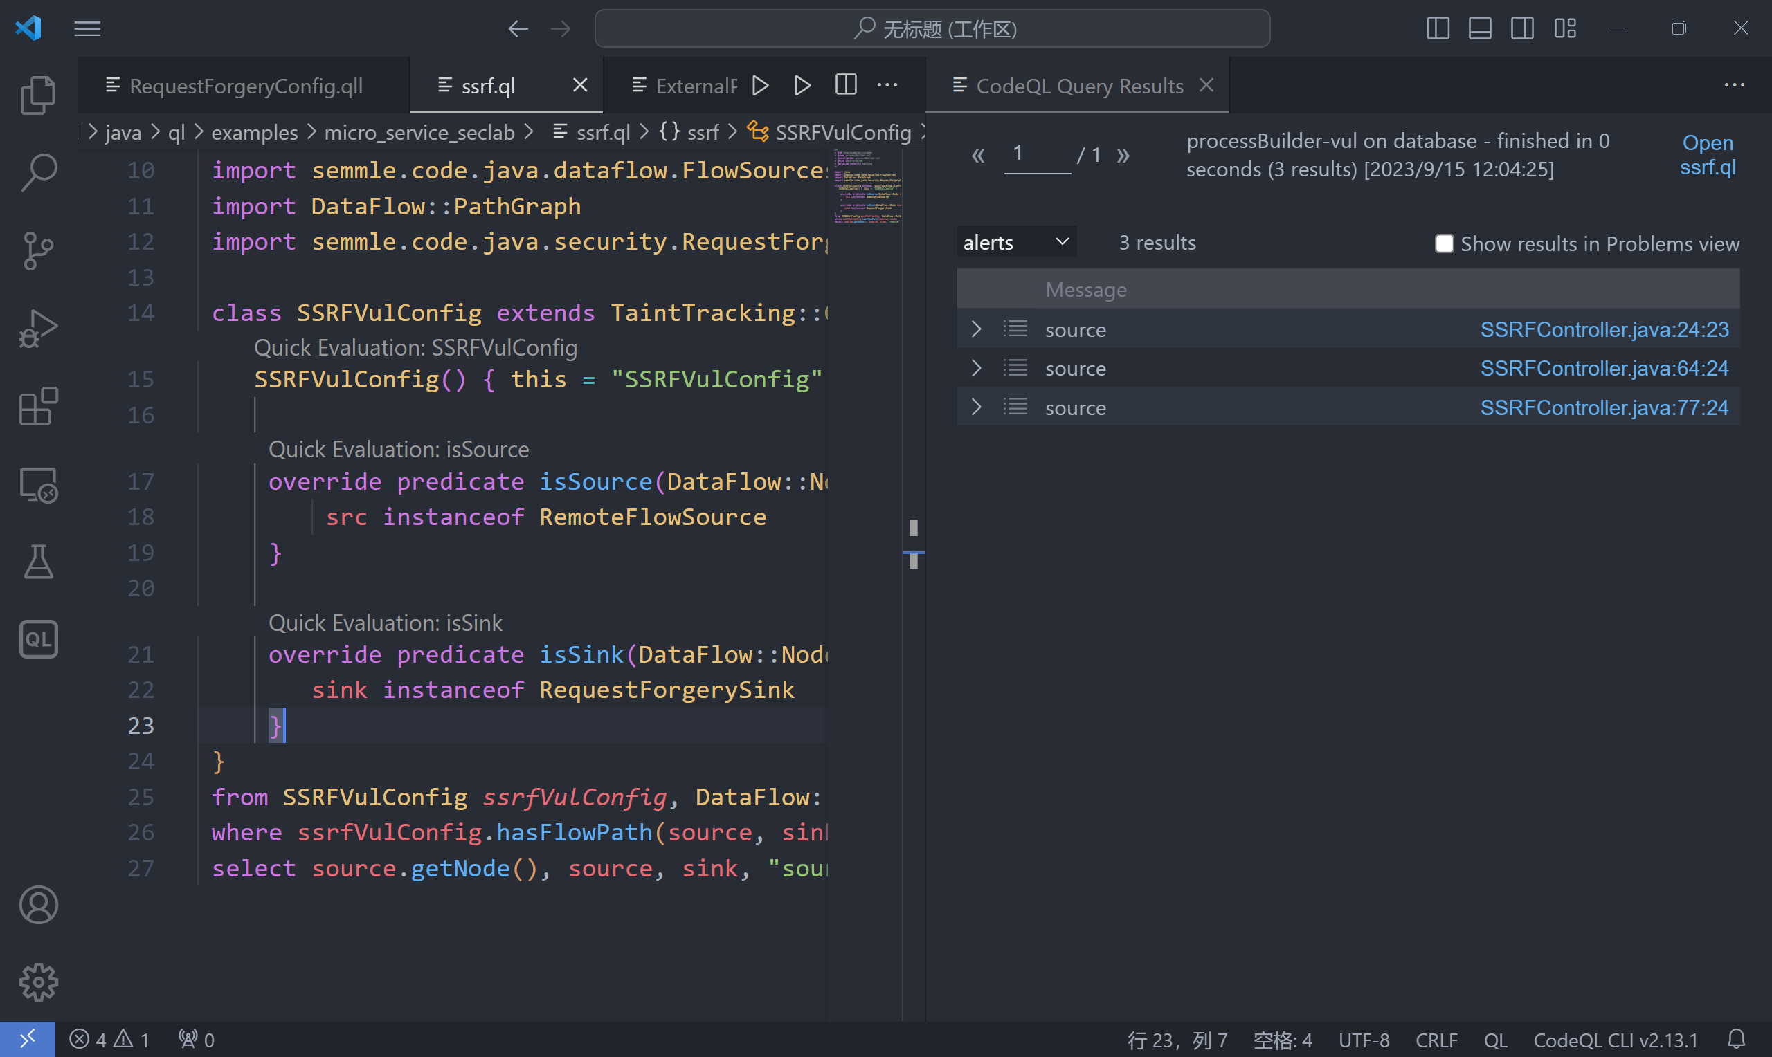
Task: Open the Run and Debug view
Action: (x=38, y=329)
